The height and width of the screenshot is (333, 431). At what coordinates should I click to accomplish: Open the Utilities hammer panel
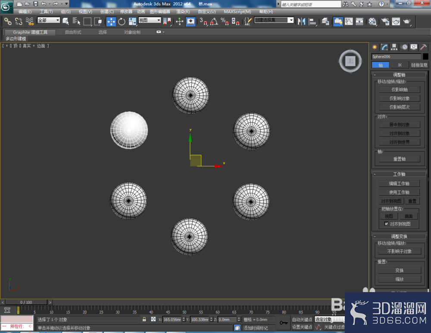click(424, 47)
